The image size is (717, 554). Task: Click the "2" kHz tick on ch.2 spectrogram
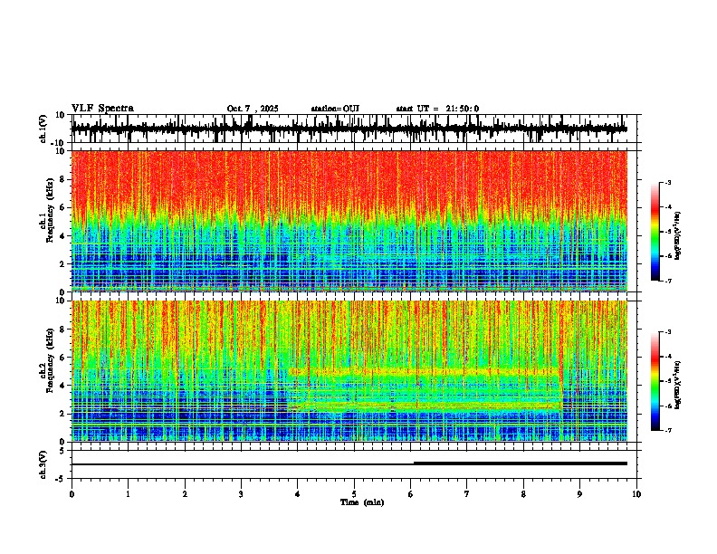[62, 414]
